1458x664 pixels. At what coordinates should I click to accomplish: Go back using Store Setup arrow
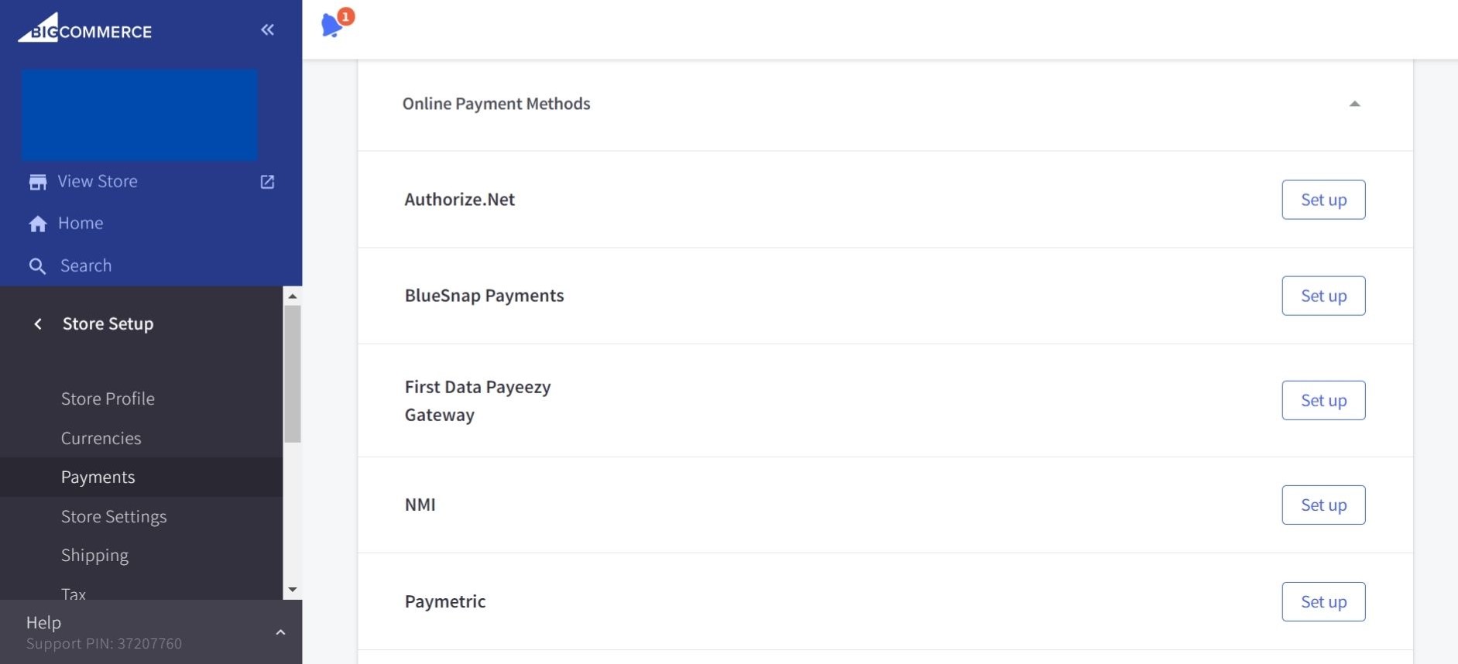pyautogui.click(x=38, y=324)
